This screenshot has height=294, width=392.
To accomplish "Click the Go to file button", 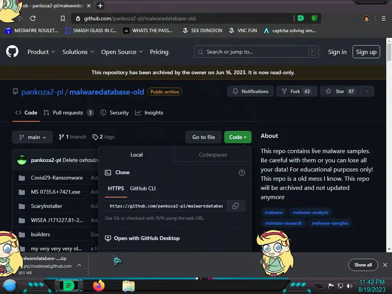I will 204,137.
